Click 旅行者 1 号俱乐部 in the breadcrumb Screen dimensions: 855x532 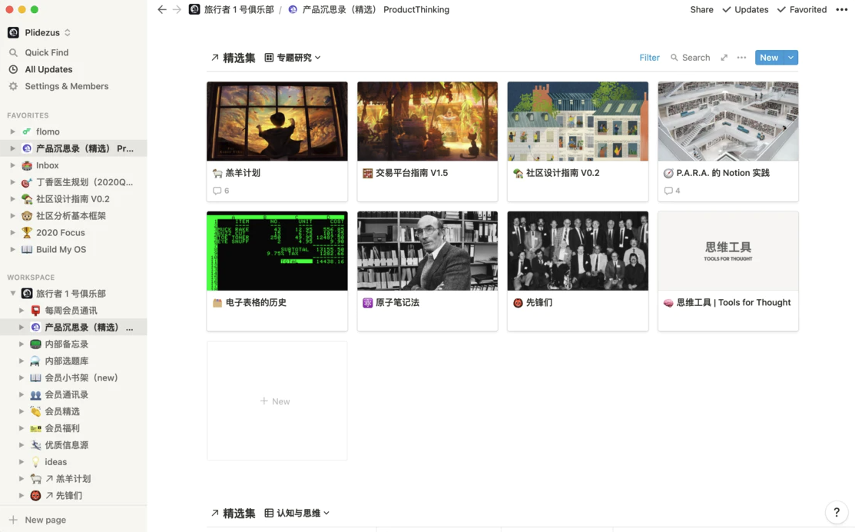(232, 9)
